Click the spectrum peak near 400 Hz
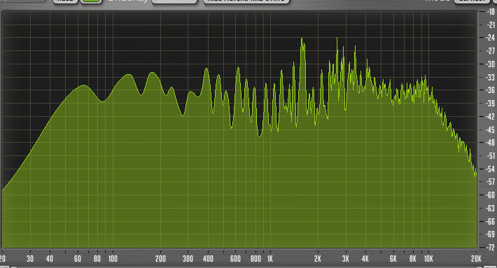The height and width of the screenshot is (268, 497). [206, 69]
